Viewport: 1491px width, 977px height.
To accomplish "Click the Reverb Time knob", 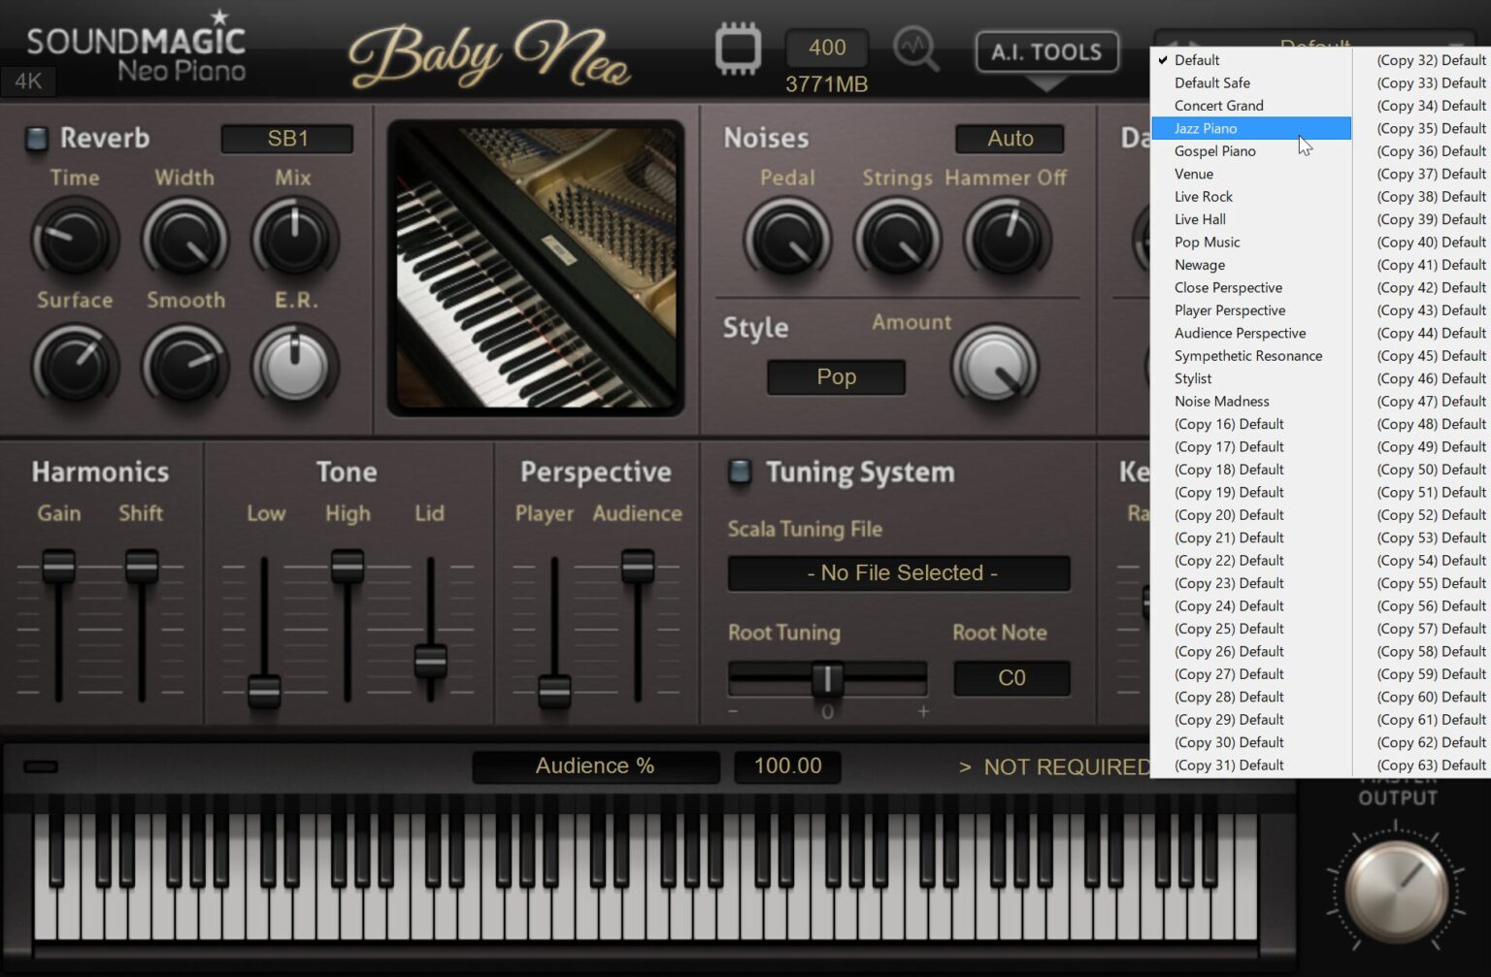I will (75, 240).
